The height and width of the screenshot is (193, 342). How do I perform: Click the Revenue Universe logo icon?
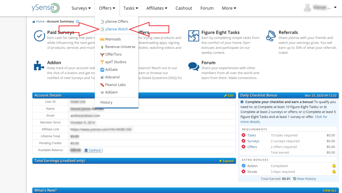102,47
